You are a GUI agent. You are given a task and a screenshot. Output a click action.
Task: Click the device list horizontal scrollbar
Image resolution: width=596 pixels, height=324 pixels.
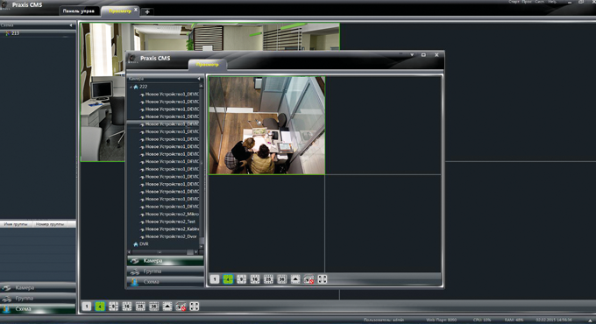tap(163, 252)
